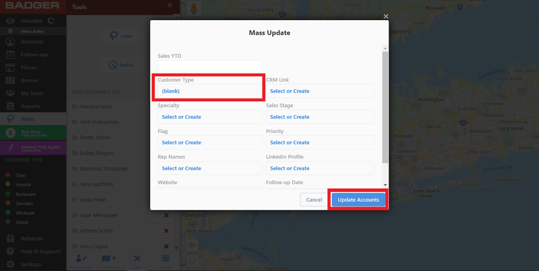The height and width of the screenshot is (271, 539).
Task: Click the dialog scrollbar down arrow
Action: coord(385,185)
